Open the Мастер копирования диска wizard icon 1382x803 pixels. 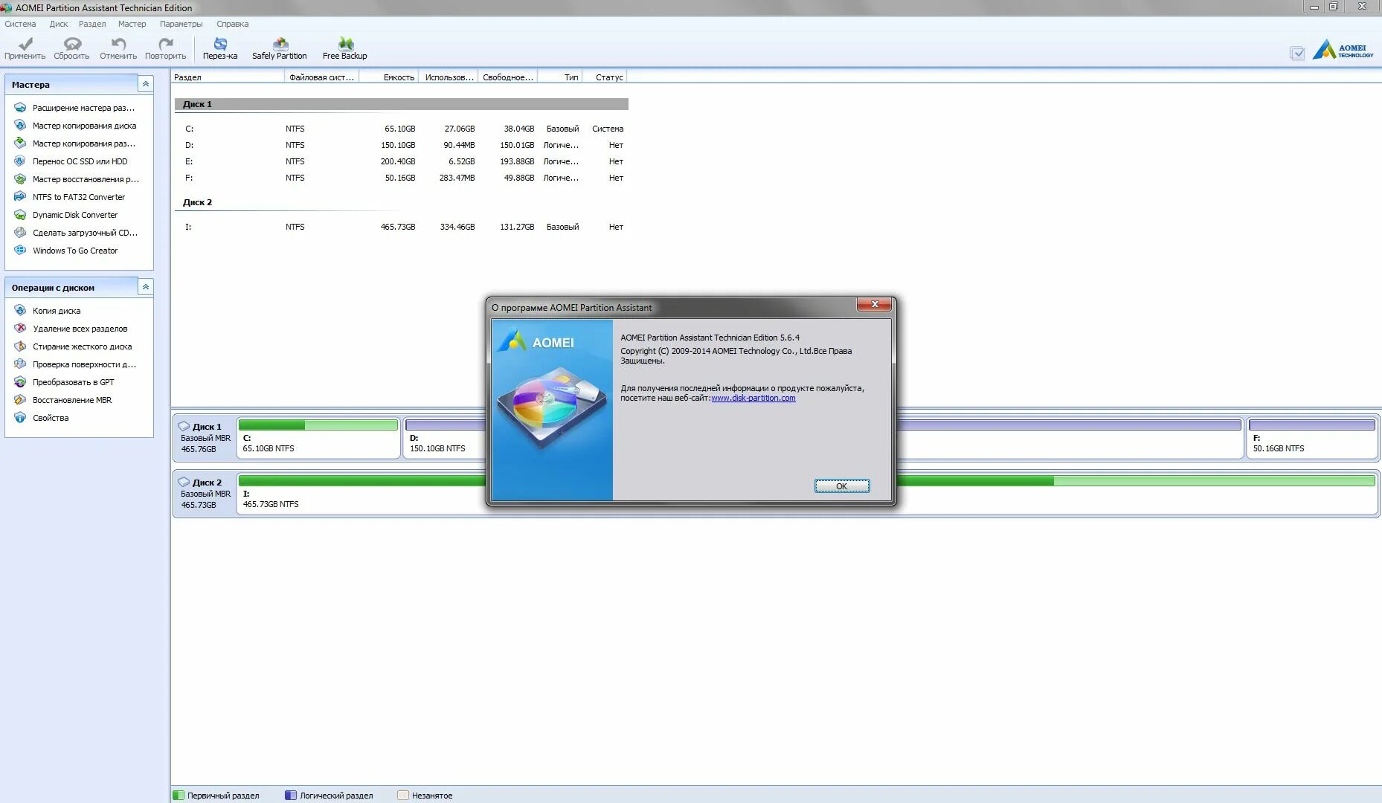(x=20, y=126)
